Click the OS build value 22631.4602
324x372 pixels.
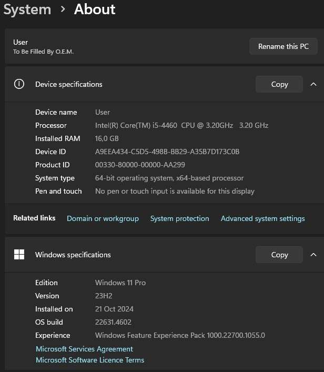coord(113,322)
